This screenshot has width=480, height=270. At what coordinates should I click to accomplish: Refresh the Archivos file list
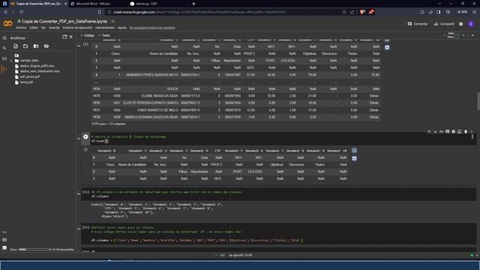pyautogui.click(x=25, y=46)
